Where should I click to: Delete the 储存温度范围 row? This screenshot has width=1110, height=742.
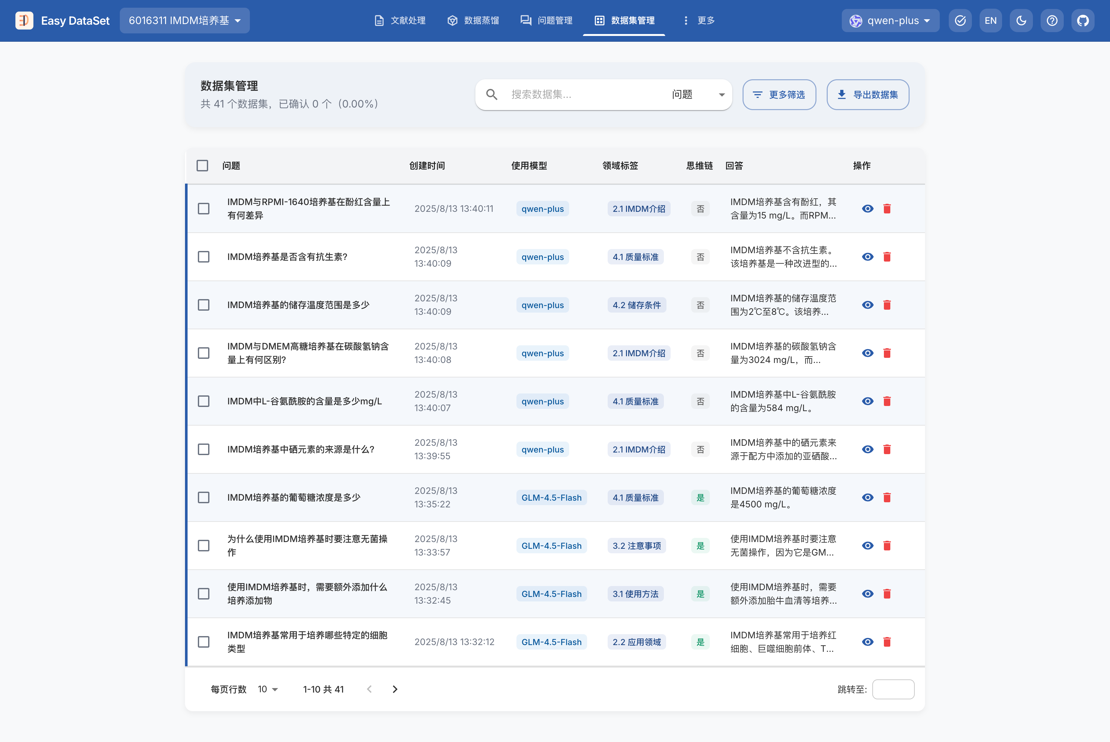887,305
